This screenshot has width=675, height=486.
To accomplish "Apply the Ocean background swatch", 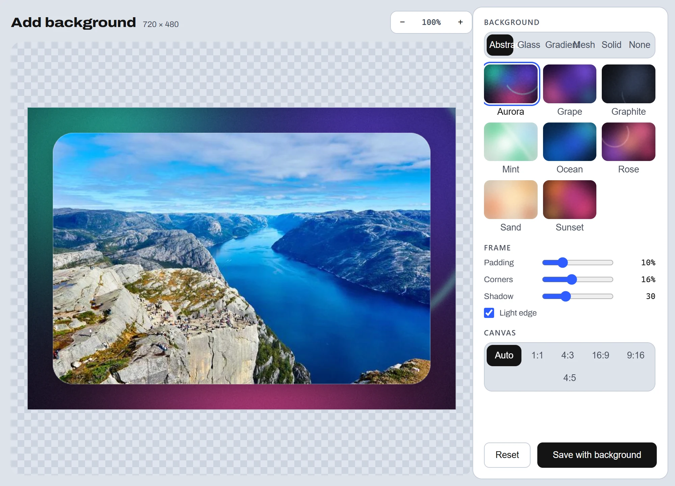I will [x=569, y=142].
